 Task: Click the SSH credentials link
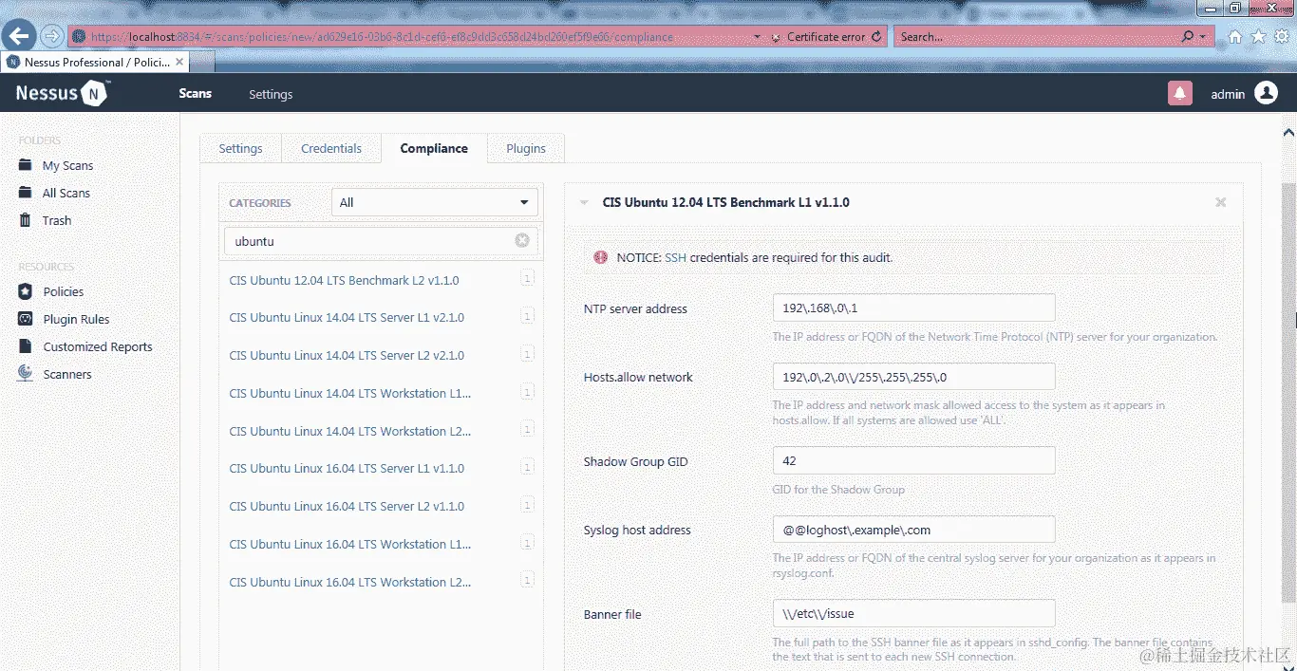coord(675,257)
